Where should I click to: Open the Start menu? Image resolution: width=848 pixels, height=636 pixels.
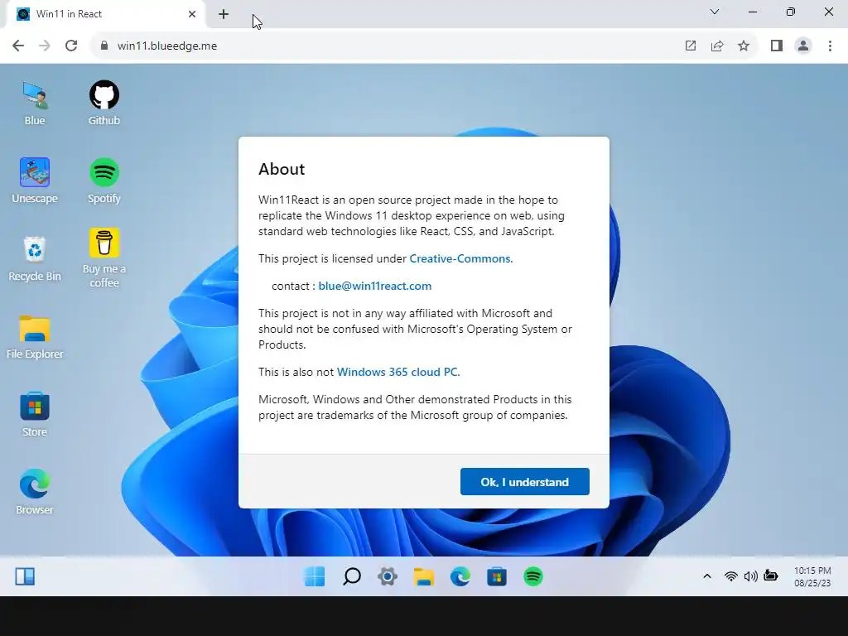315,576
